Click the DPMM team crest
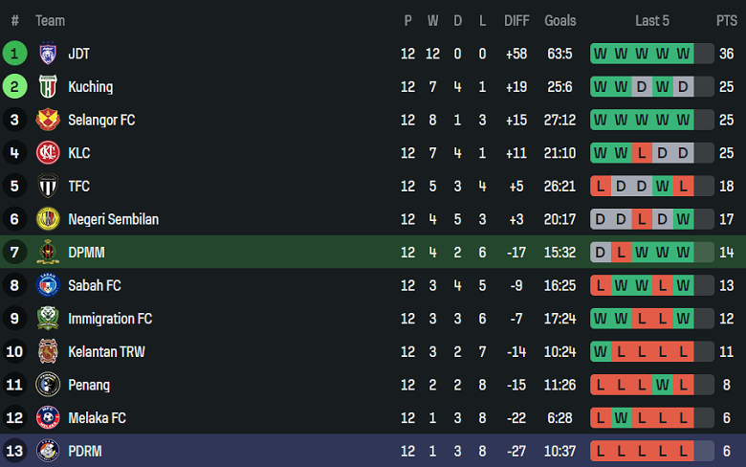Viewport: 746px width, 467px height. [48, 253]
